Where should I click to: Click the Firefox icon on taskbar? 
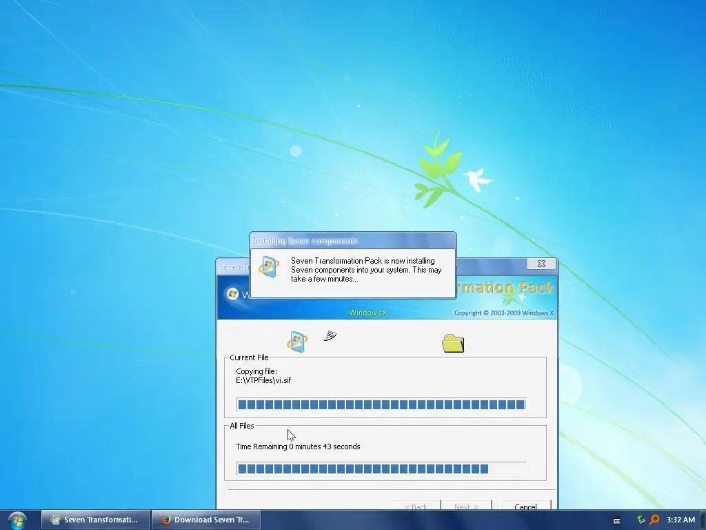point(165,520)
